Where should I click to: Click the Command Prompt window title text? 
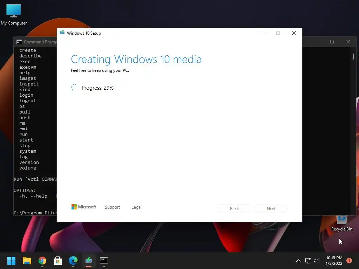[40, 42]
